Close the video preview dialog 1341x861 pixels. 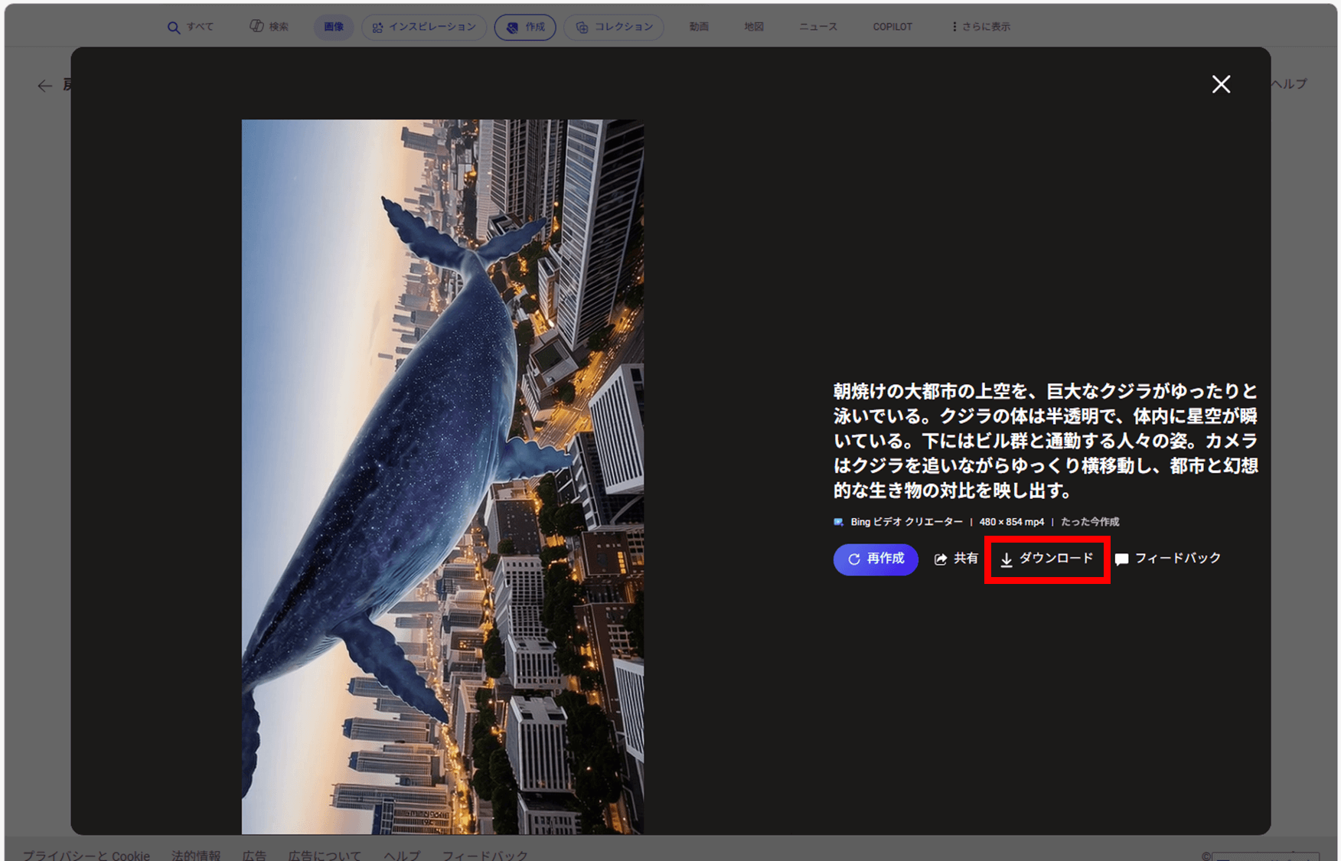[x=1221, y=84]
